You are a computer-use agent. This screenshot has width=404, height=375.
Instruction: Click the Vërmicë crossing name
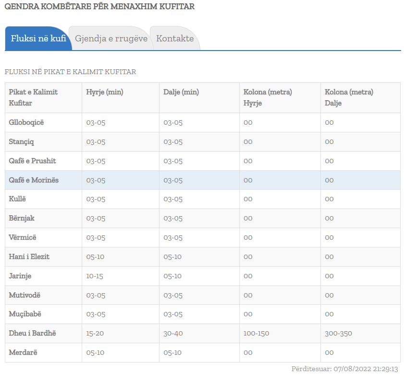23,237
